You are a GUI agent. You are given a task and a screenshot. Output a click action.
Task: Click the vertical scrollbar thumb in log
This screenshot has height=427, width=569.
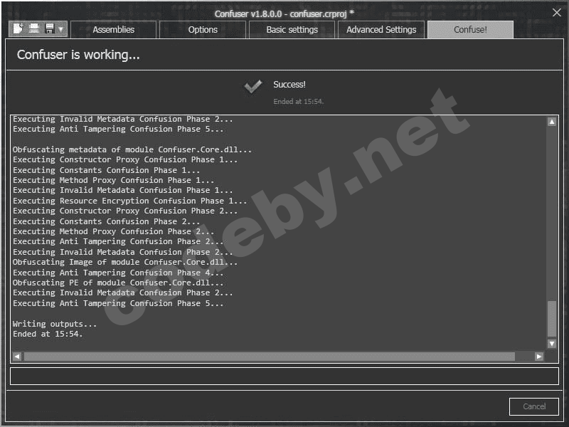coord(552,318)
